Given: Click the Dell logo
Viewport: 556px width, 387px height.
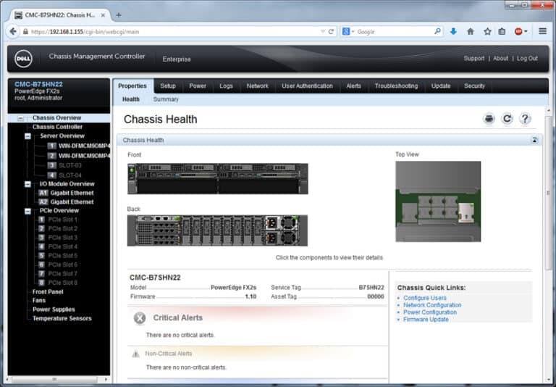Looking at the screenshot, I should pos(23,59).
